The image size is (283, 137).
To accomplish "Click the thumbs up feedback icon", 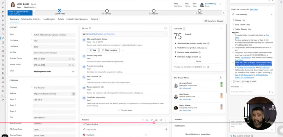I will tap(269, 92).
